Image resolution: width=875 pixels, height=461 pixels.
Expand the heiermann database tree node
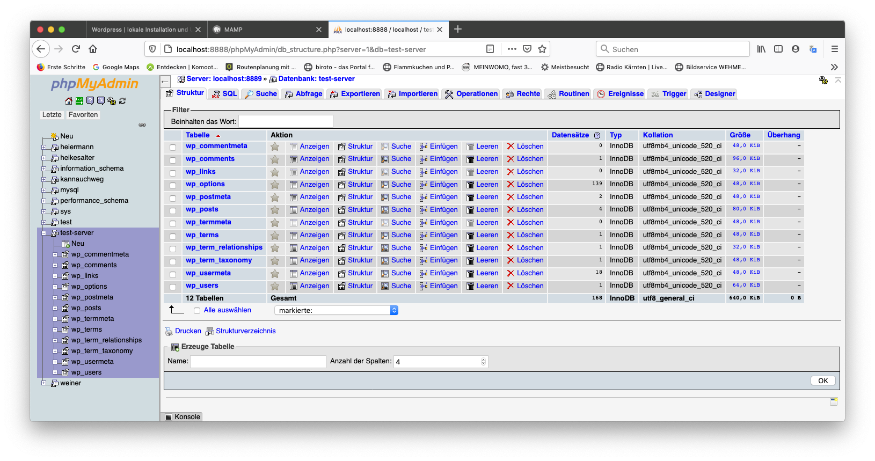tap(44, 147)
